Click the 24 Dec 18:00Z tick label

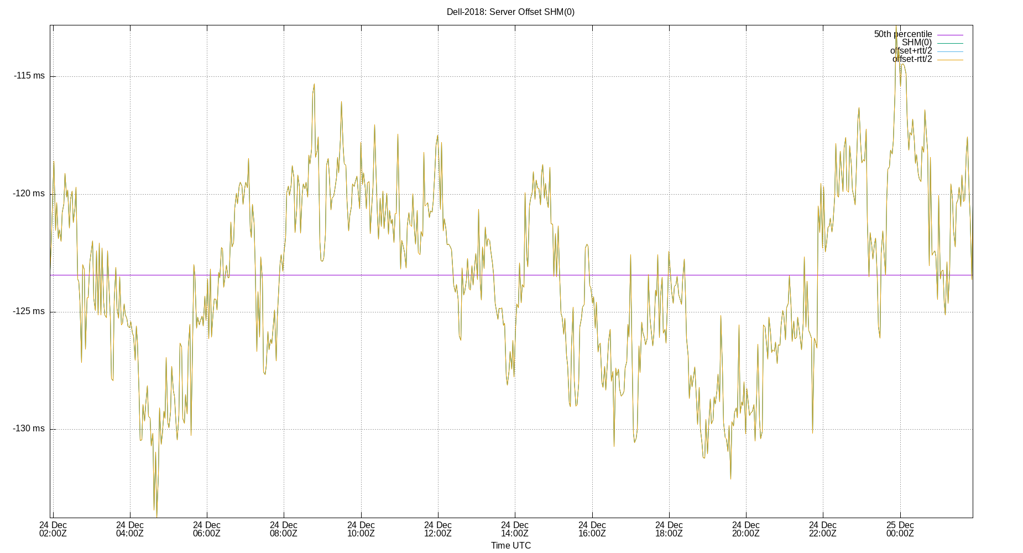(x=670, y=529)
